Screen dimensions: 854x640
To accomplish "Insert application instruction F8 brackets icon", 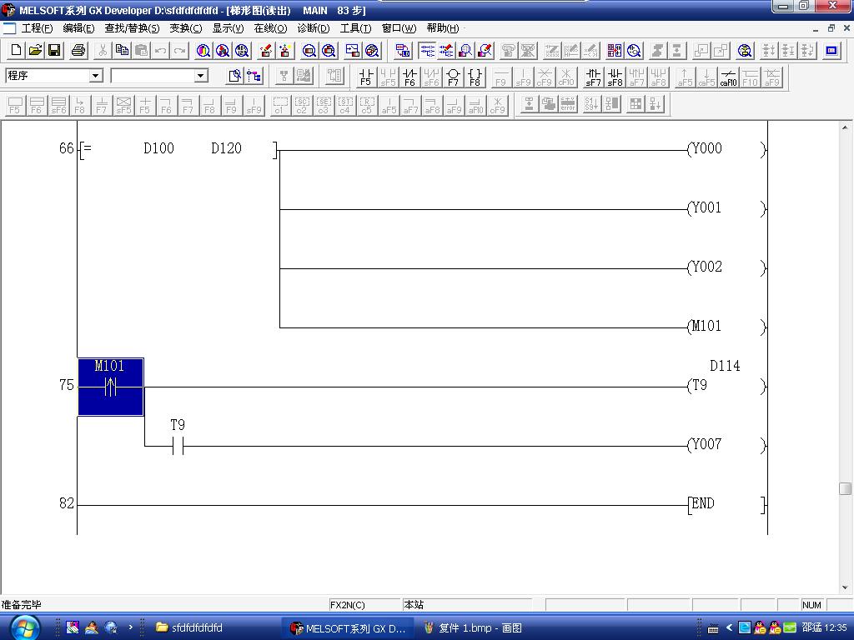I will click(475, 77).
